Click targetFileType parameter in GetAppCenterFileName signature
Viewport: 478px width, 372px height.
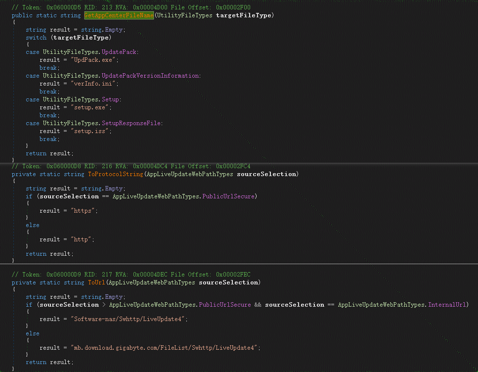pos(244,15)
